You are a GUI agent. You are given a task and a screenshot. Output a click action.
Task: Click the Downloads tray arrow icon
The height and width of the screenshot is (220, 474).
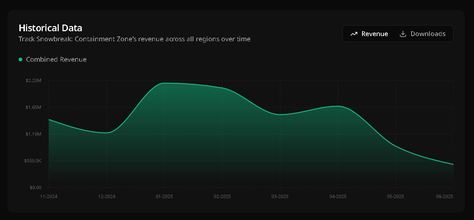click(x=403, y=34)
